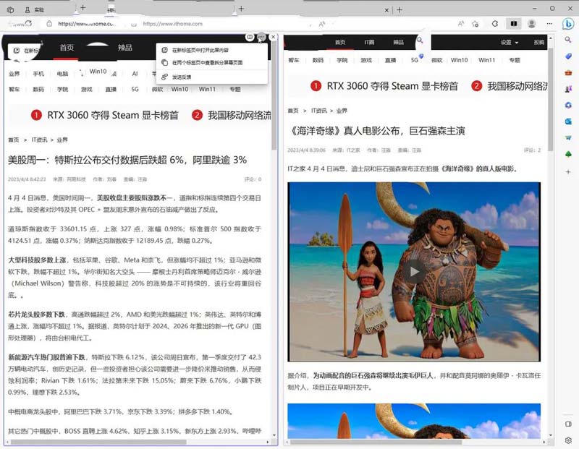This screenshot has width=579, height=449.
Task: Click article title 《海洋奇缘》真人电影公布
Action: 376,131
